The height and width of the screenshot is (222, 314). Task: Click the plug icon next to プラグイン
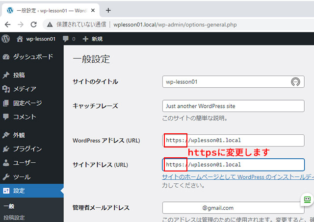(x=6, y=149)
